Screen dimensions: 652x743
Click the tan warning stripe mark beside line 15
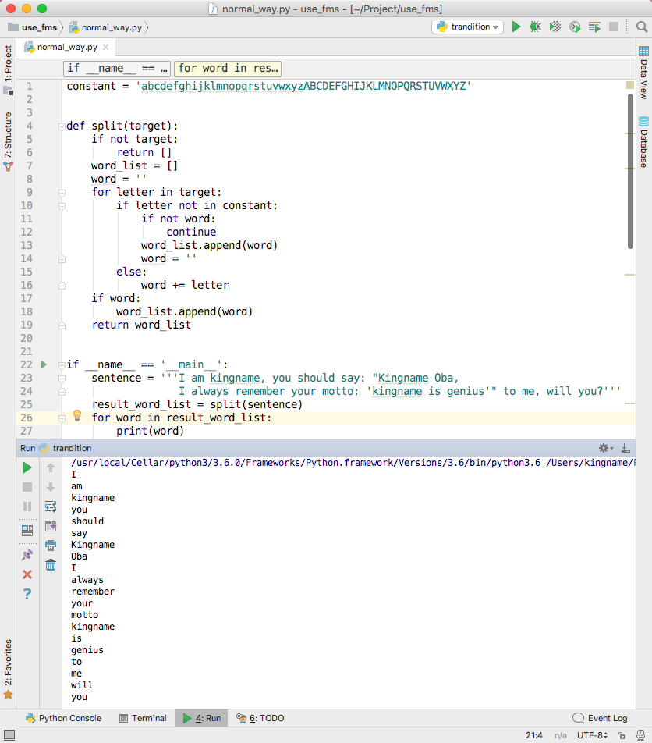[x=630, y=275]
